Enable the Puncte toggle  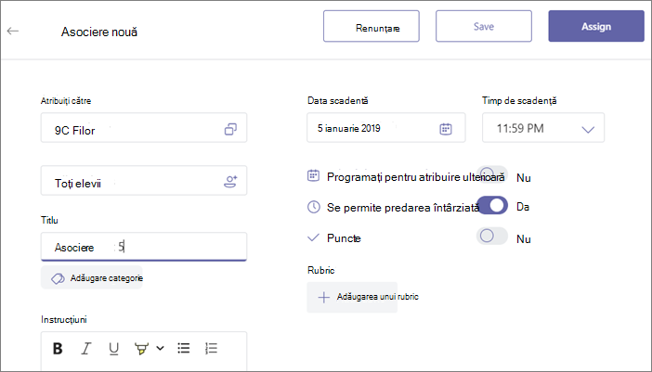click(x=492, y=237)
